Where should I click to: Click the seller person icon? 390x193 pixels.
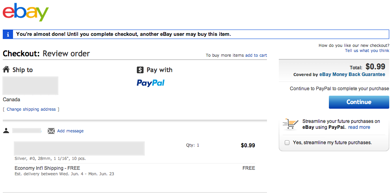[6, 131]
